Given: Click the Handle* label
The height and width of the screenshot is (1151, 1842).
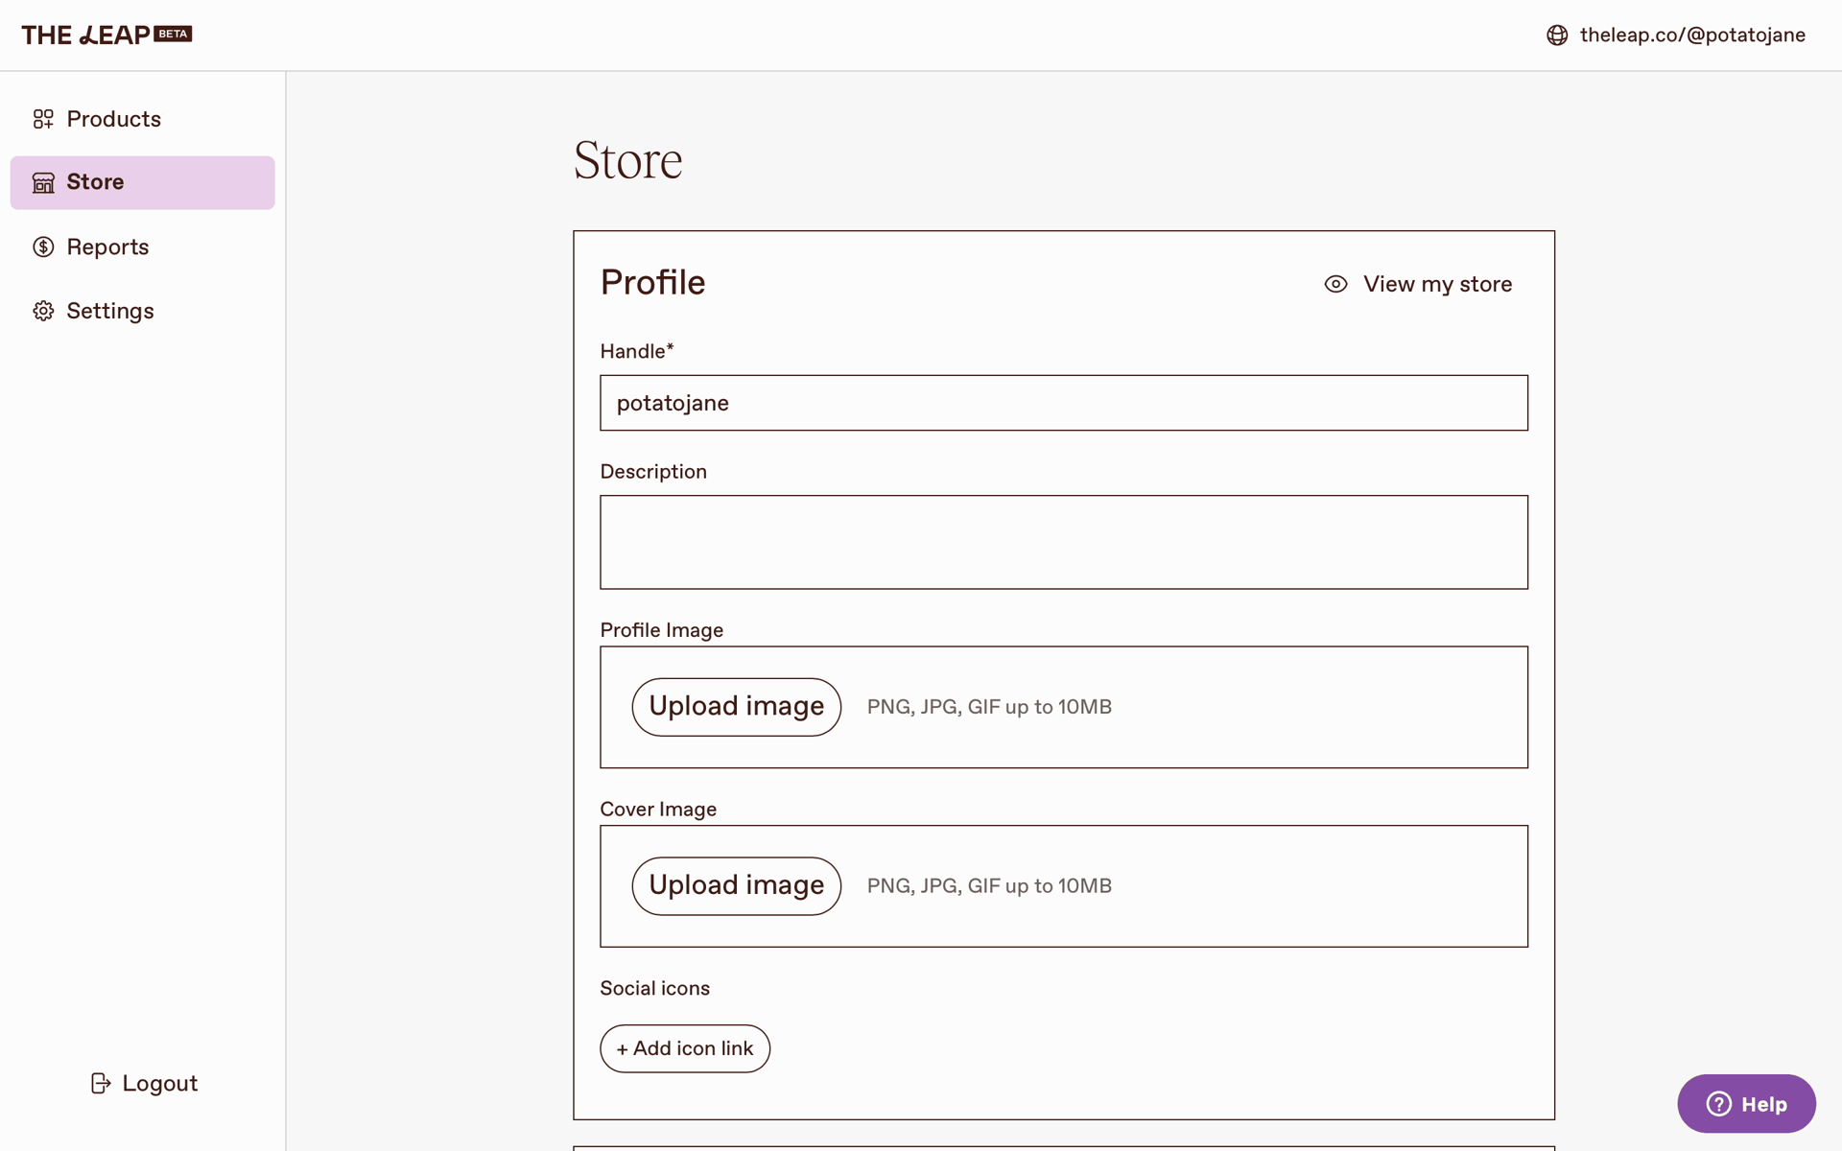Looking at the screenshot, I should tap(637, 351).
